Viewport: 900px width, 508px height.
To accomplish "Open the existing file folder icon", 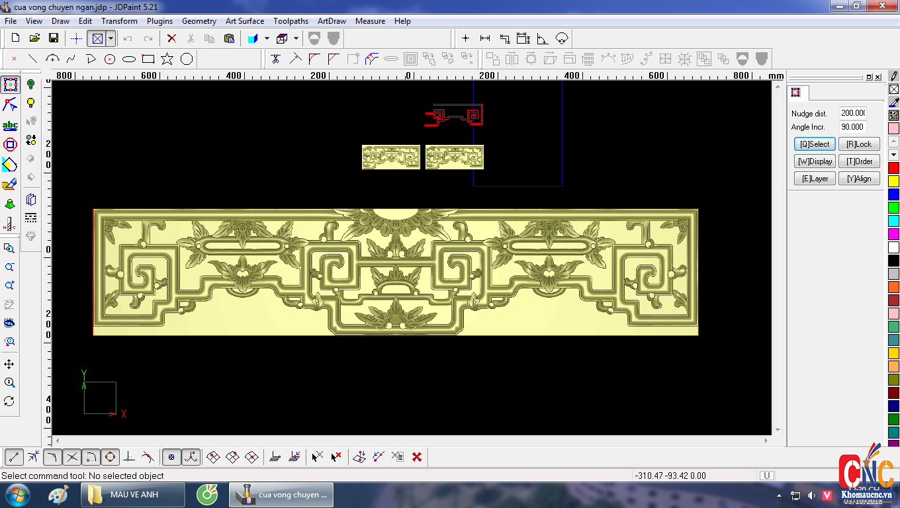I will [x=34, y=38].
